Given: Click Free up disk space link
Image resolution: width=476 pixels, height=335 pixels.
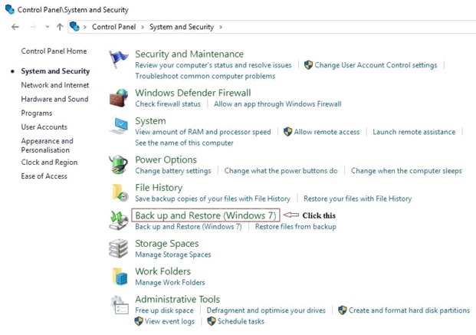Looking at the screenshot, I should pyautogui.click(x=164, y=310).
